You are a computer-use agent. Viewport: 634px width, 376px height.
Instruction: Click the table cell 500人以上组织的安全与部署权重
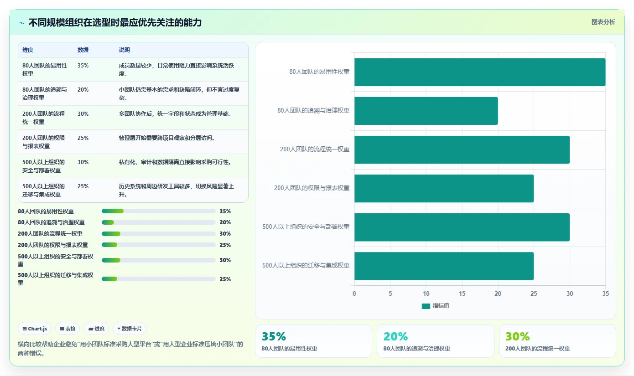tap(45, 166)
